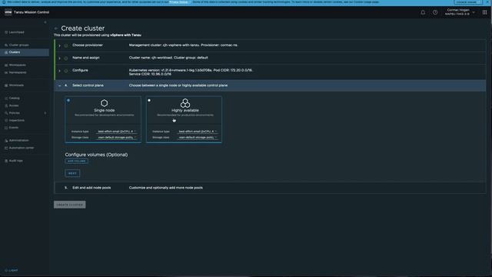Select the Single node radio button

pos(68,101)
